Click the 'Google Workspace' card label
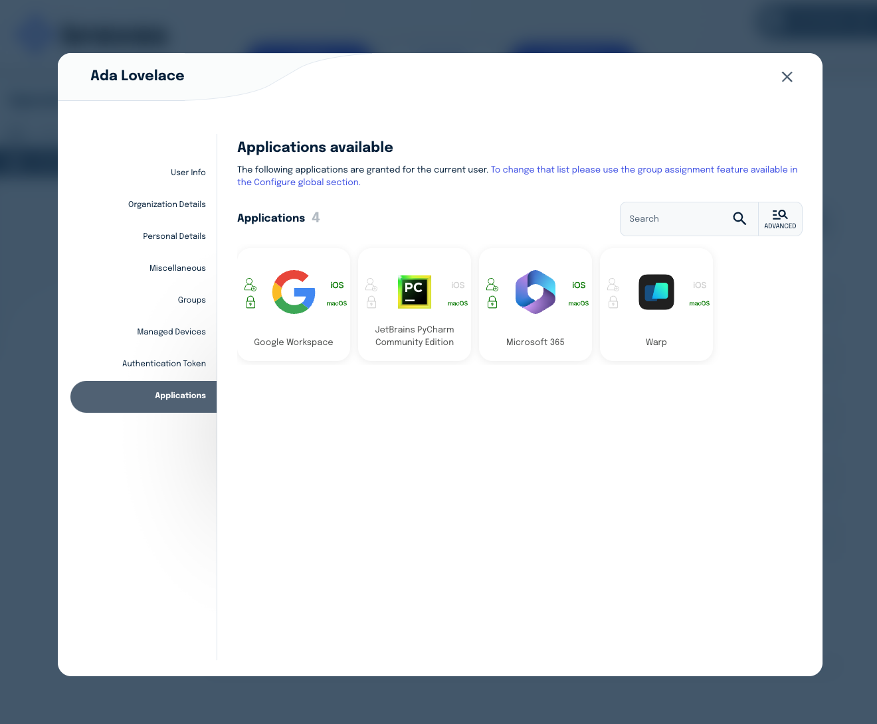 click(x=294, y=342)
